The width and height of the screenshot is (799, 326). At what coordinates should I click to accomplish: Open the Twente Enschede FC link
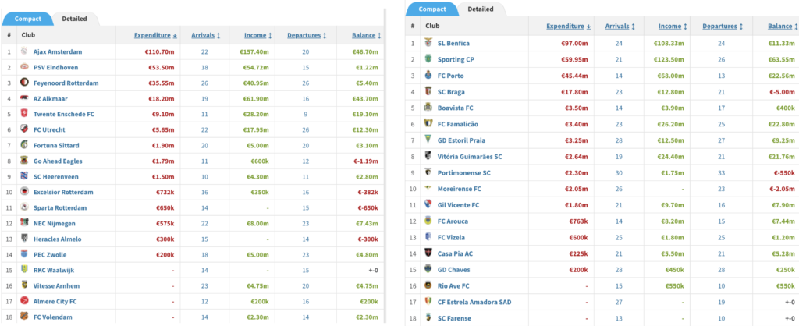(x=64, y=114)
